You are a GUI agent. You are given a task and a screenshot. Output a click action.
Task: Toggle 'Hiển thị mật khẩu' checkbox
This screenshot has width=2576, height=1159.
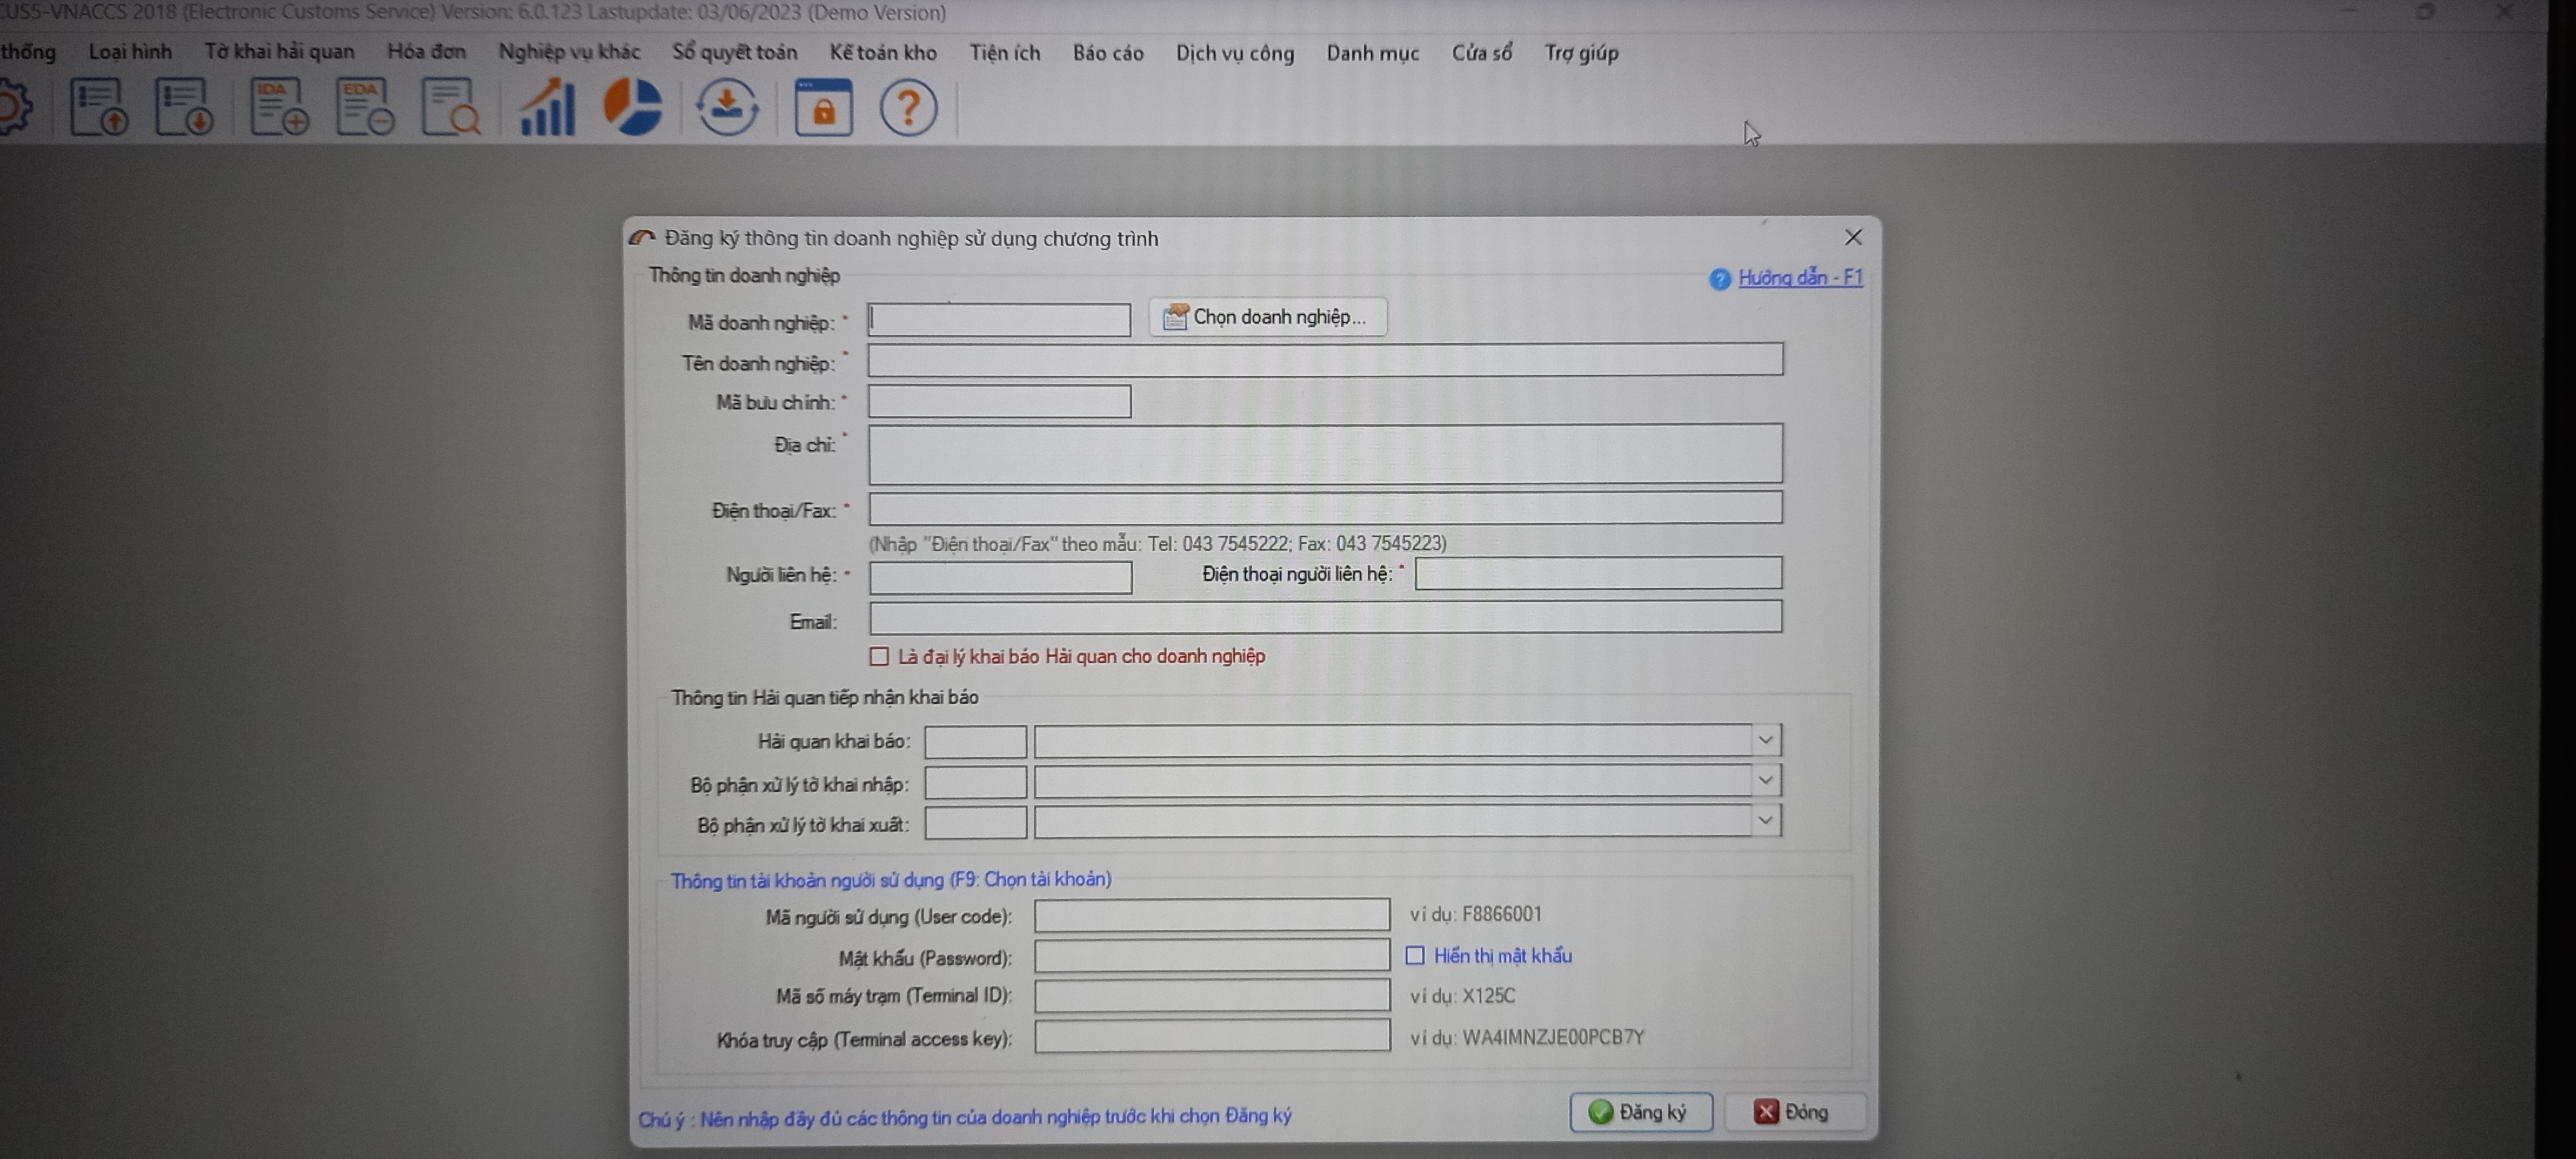tap(1415, 956)
